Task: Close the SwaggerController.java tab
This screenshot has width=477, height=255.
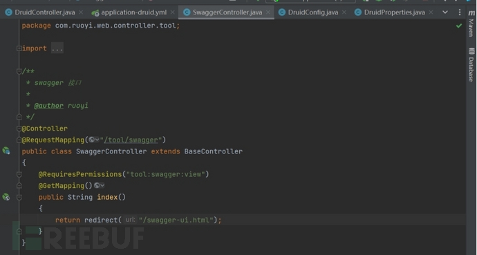Action: [268, 12]
